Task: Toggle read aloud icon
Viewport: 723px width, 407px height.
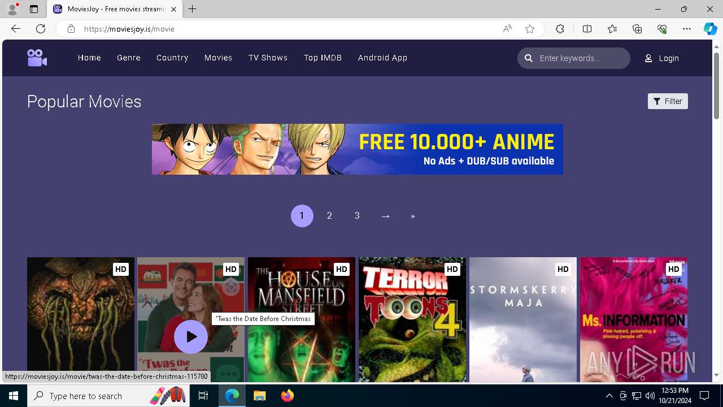Action: [x=507, y=29]
